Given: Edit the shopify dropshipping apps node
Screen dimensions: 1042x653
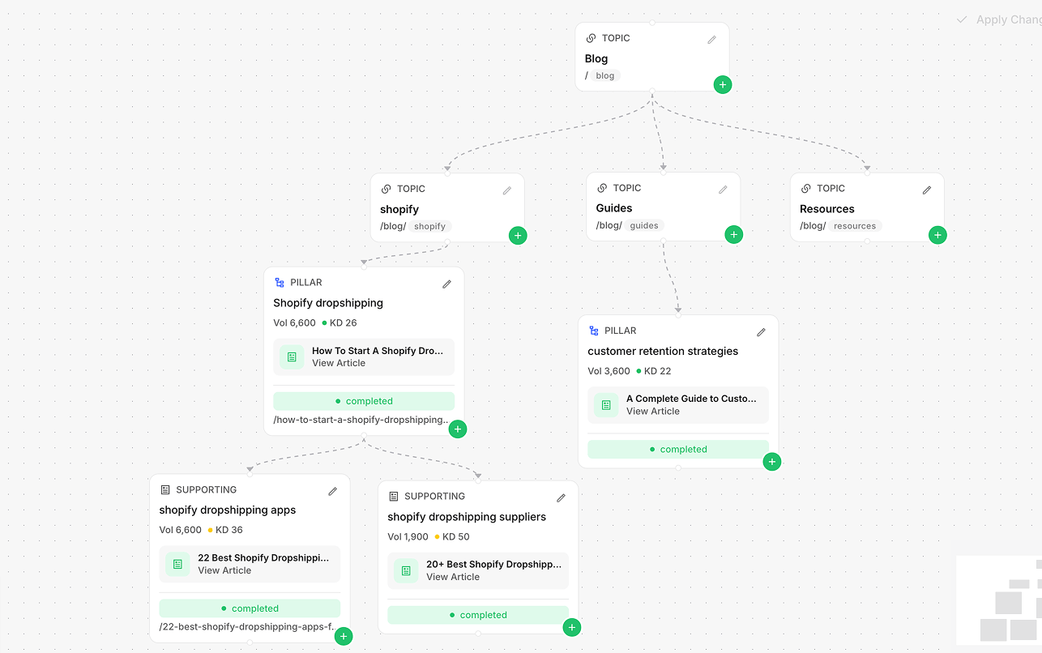Looking at the screenshot, I should (332, 491).
